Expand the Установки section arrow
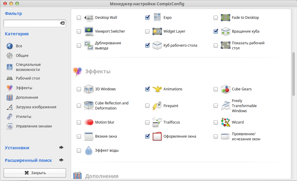The height and width of the screenshot is (181, 297). (x=61, y=147)
